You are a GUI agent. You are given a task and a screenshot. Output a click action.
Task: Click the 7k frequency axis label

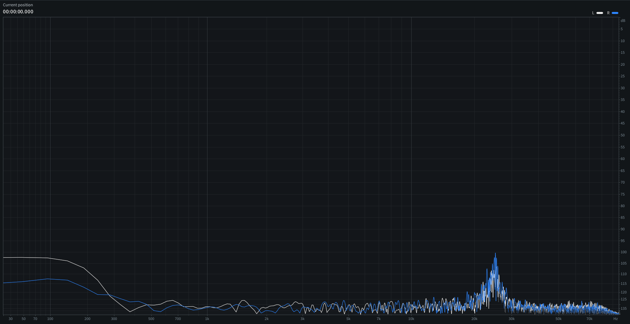pyautogui.click(x=379, y=319)
